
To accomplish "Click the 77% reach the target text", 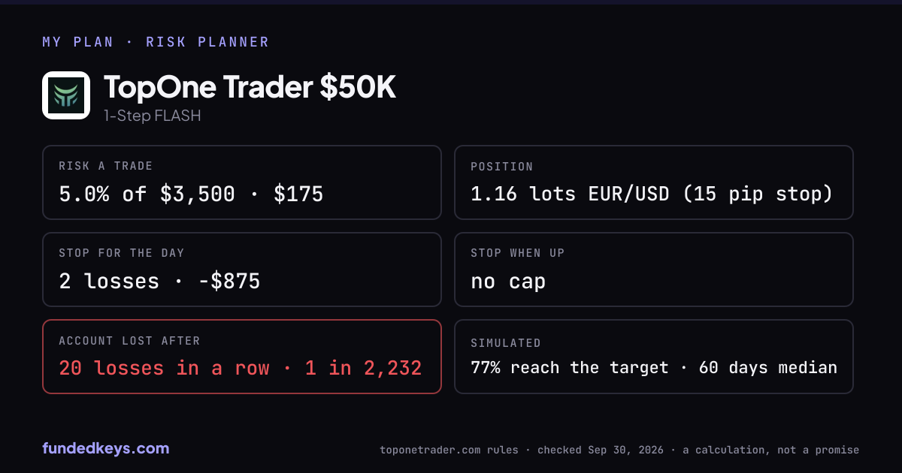I will (570, 368).
